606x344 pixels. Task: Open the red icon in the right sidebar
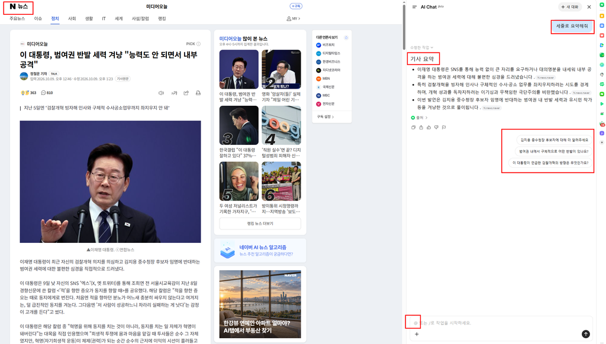[602, 35]
